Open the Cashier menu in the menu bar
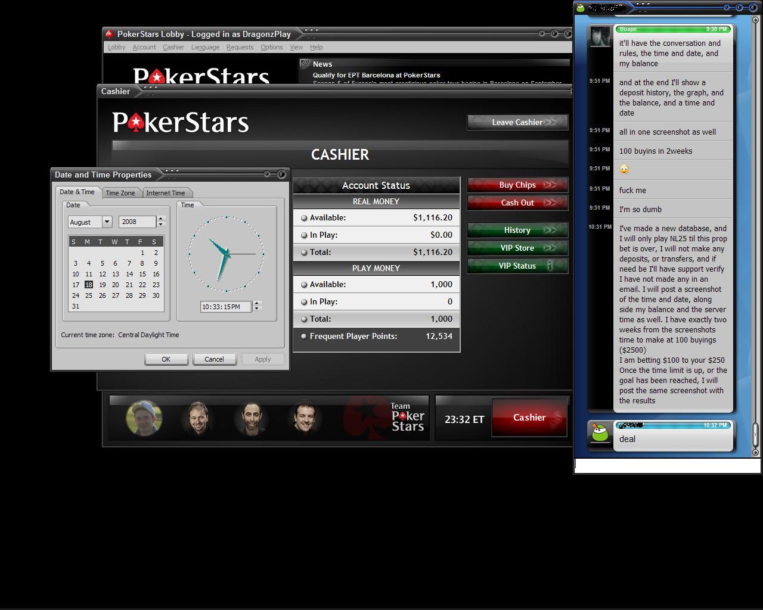Screen dimensions: 763x610 click(173, 47)
